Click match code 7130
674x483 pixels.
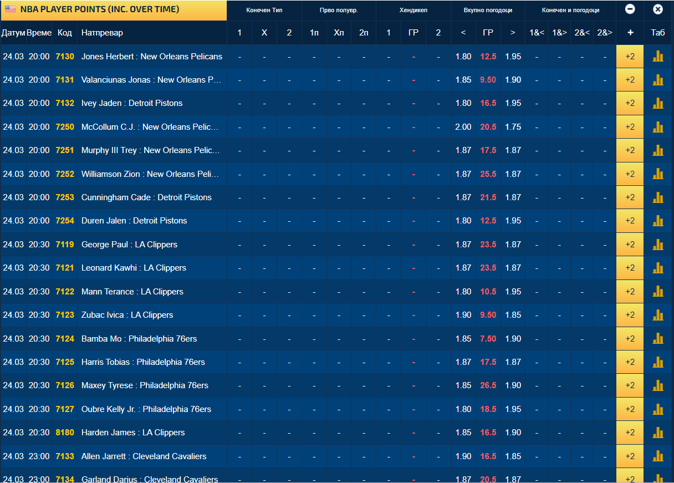tap(65, 57)
